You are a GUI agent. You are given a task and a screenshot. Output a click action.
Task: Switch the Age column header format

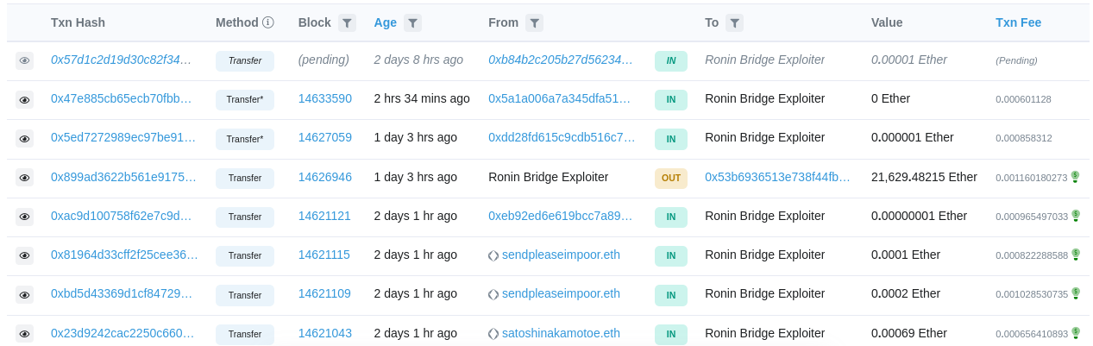coord(385,22)
